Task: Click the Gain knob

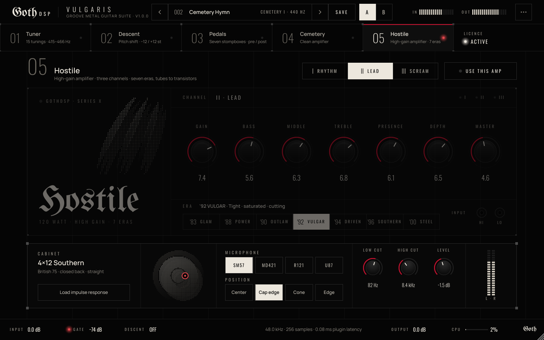Action: tap(202, 151)
